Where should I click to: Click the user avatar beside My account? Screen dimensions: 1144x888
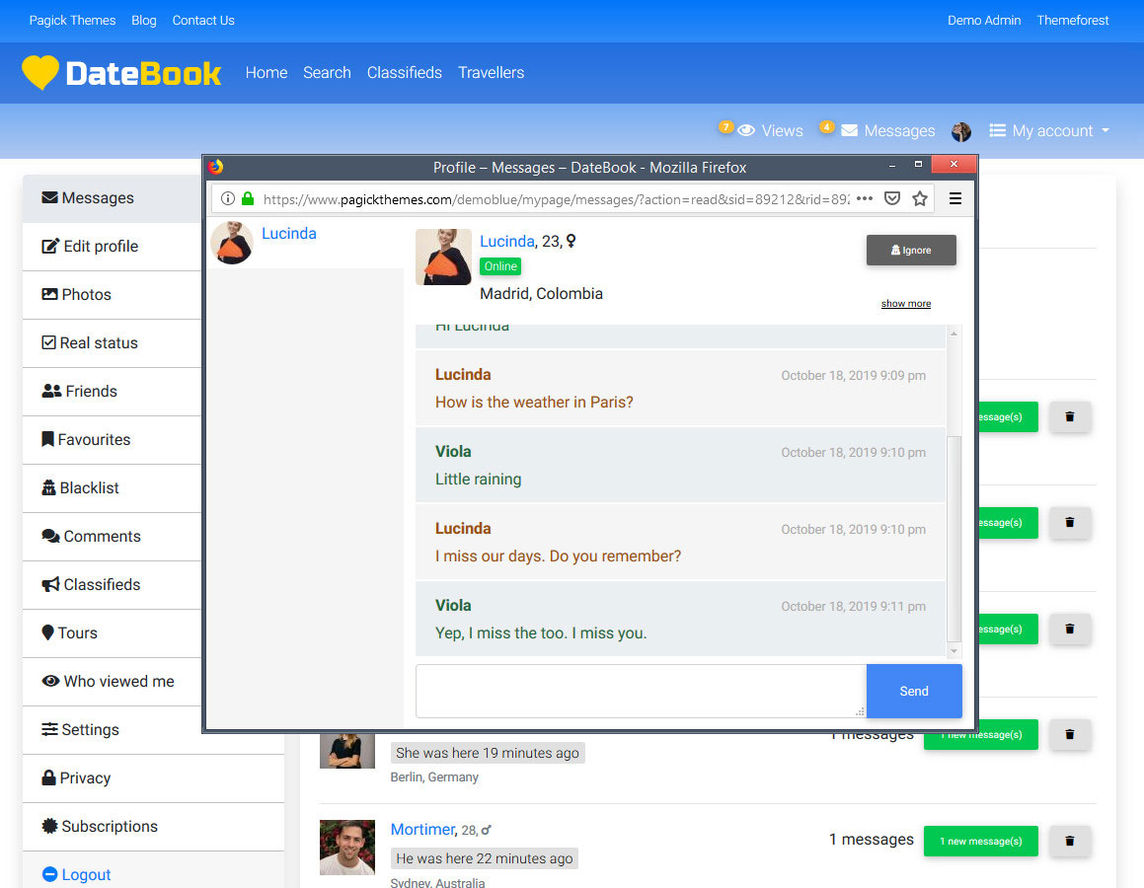tap(960, 131)
